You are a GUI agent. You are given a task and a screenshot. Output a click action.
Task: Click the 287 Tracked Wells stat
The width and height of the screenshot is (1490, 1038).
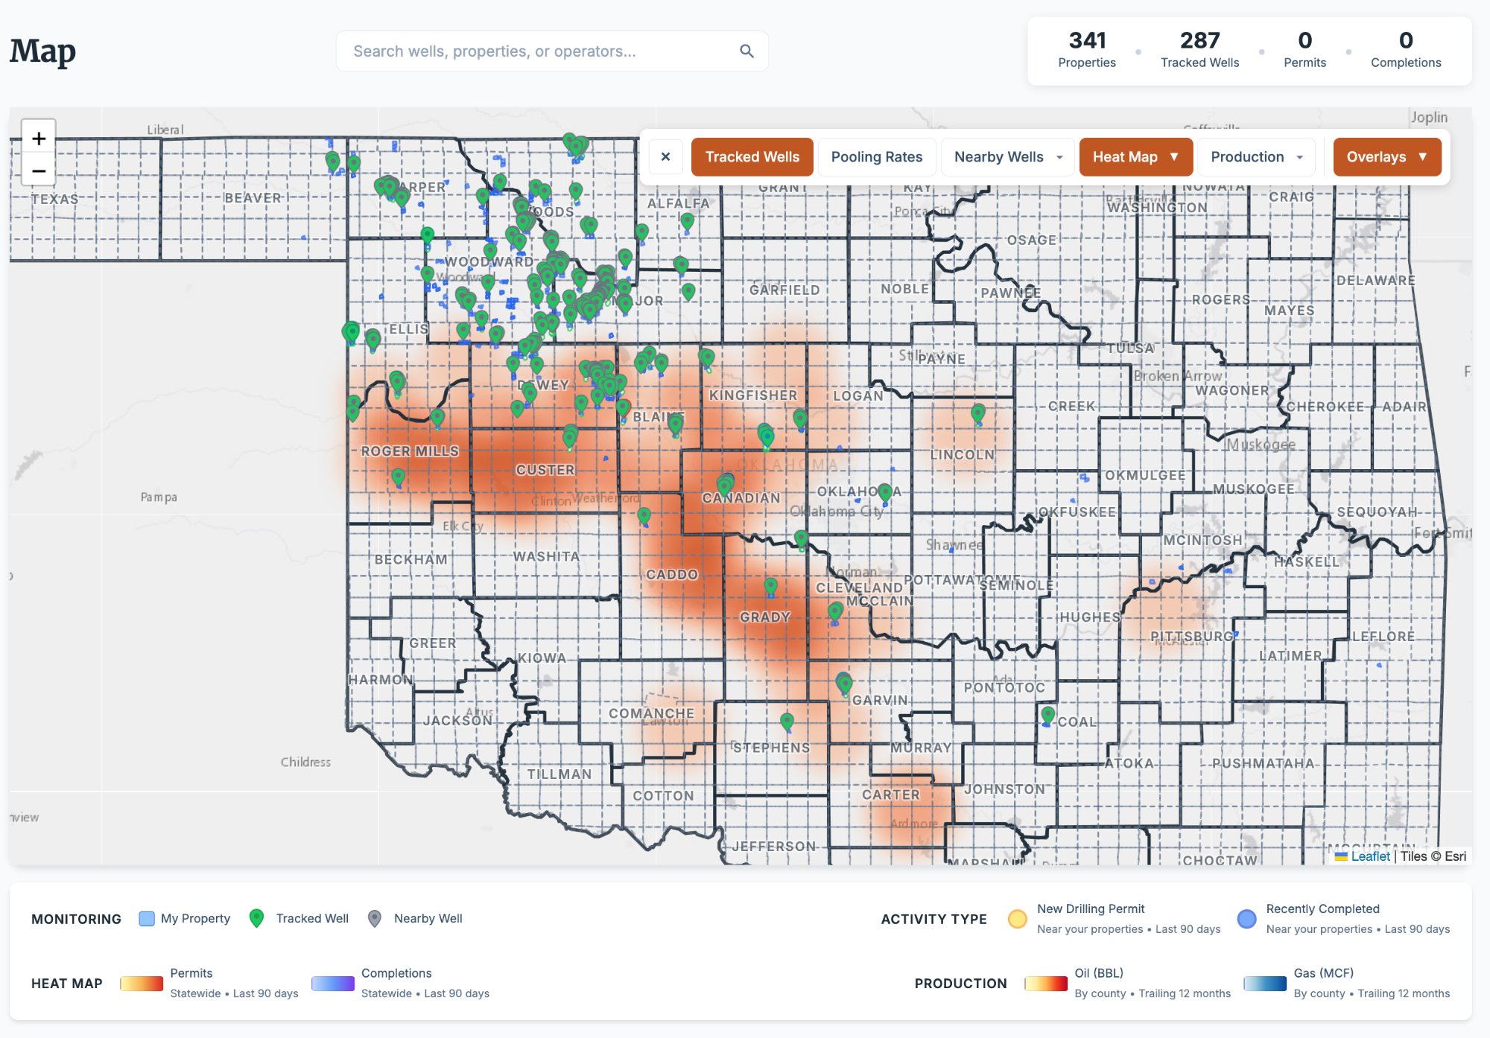[x=1199, y=49]
